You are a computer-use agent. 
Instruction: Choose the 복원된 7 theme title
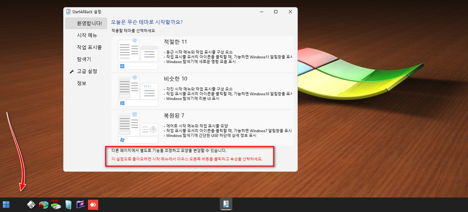click(x=174, y=116)
